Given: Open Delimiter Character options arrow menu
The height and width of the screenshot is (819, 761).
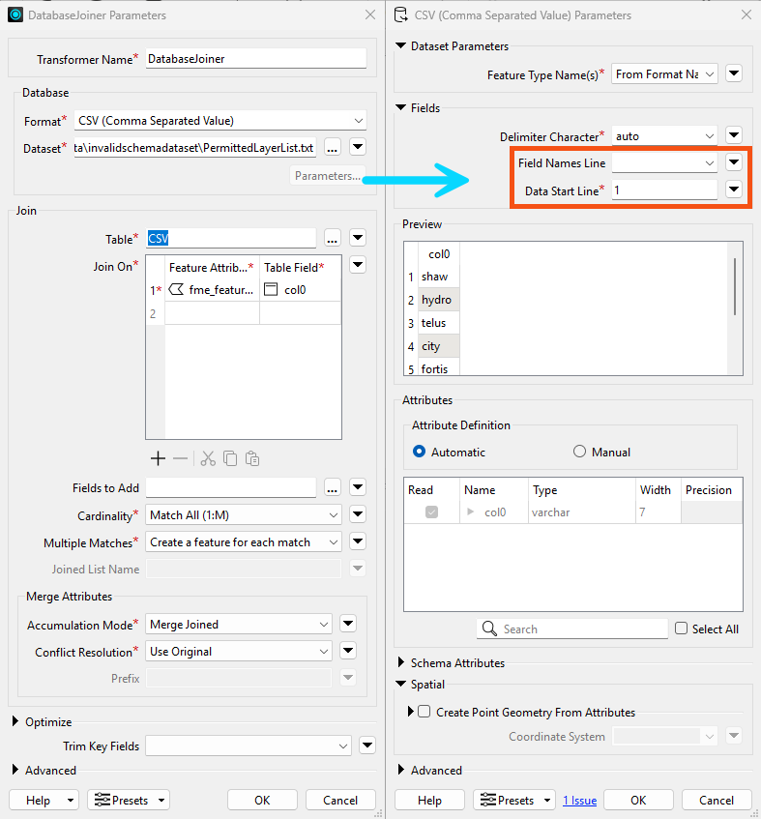Looking at the screenshot, I should pyautogui.click(x=734, y=135).
